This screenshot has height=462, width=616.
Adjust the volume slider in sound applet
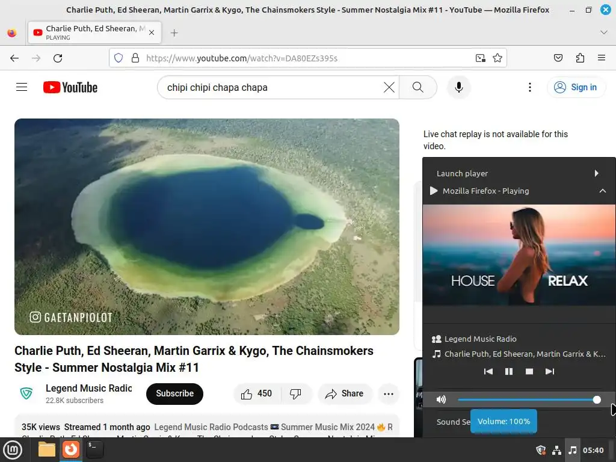pyautogui.click(x=529, y=399)
